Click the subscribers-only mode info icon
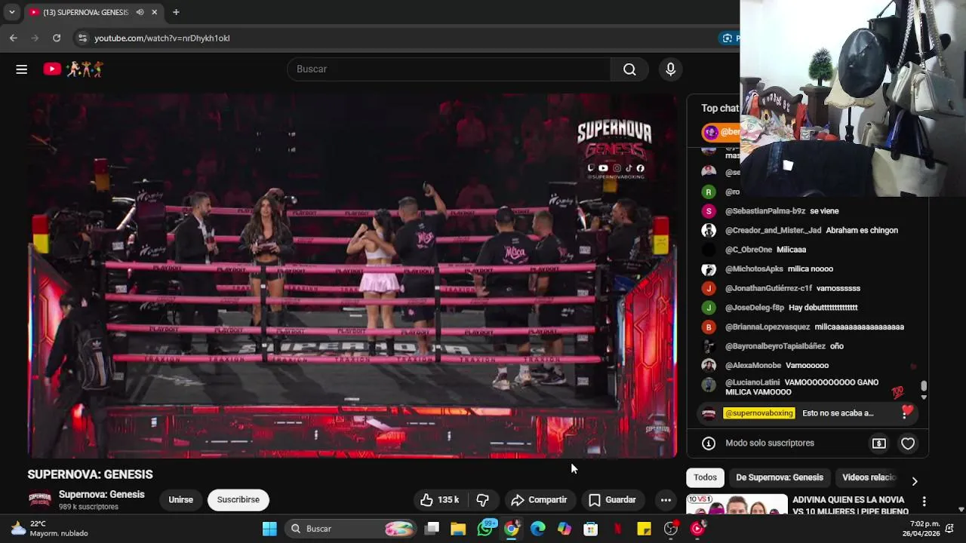966x543 pixels. (709, 443)
